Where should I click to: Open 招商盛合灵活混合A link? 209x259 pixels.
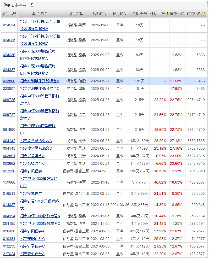(36, 141)
